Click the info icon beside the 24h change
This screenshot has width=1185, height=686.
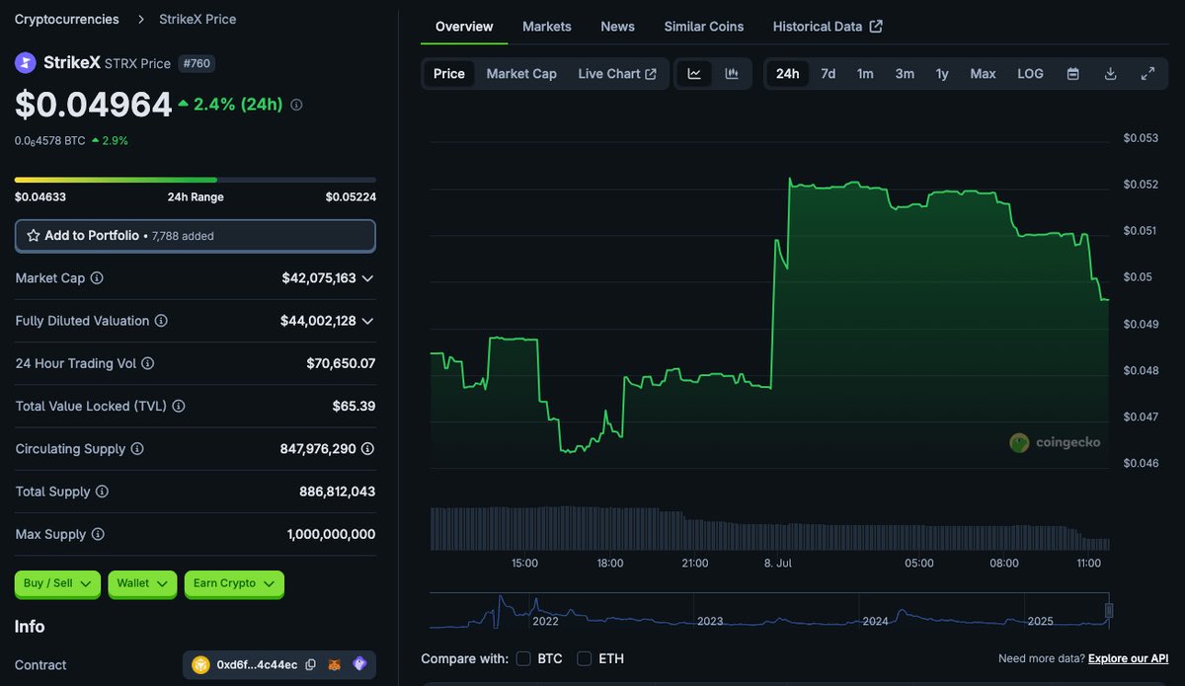point(296,105)
